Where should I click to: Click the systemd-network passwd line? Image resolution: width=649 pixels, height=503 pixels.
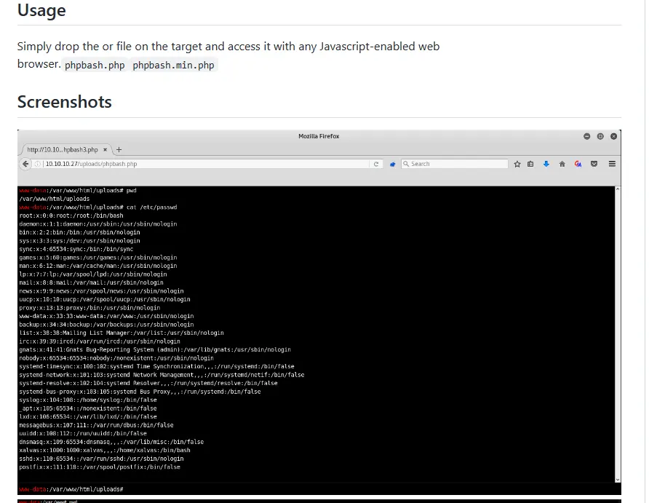tap(162, 375)
